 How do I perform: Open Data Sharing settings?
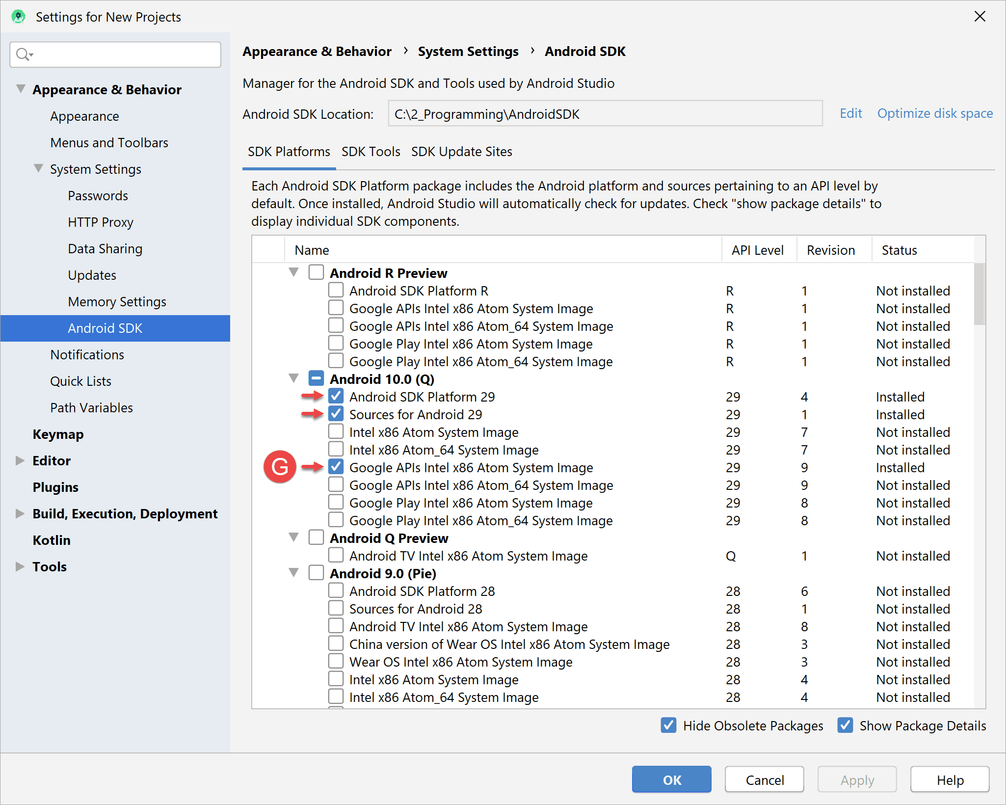(x=105, y=249)
